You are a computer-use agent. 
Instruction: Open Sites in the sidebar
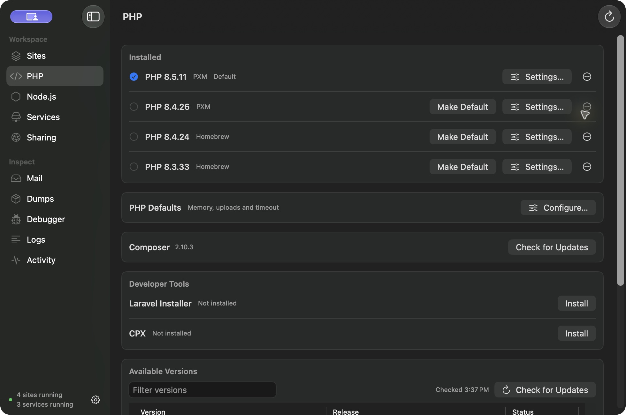tap(55, 56)
